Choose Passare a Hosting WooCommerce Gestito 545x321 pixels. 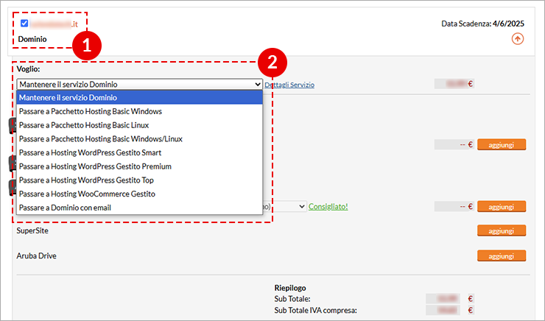click(140, 194)
